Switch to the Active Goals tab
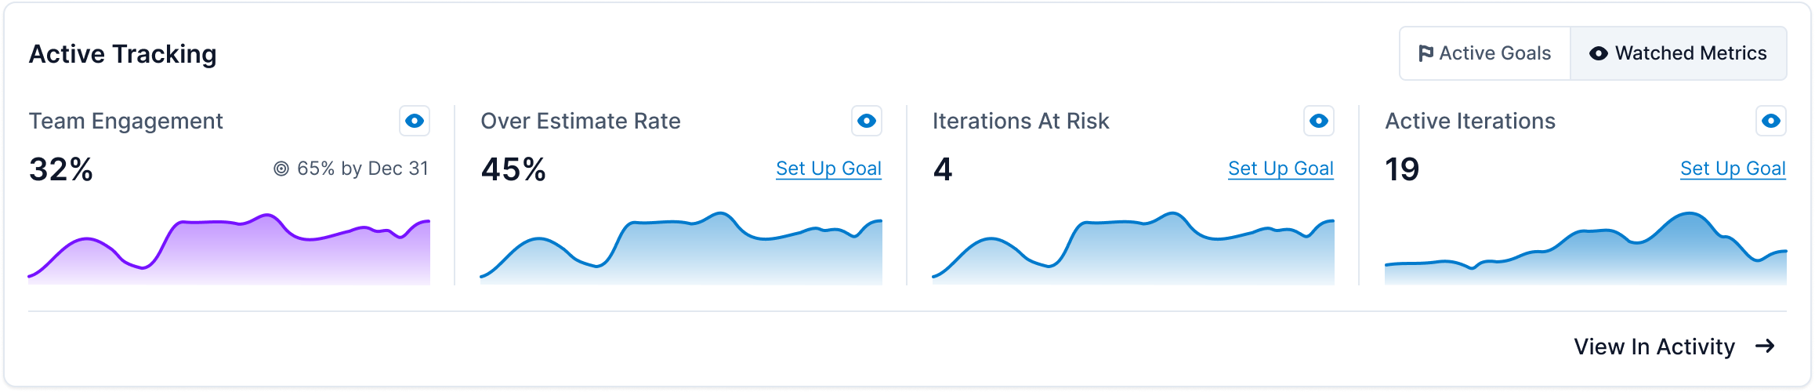This screenshot has width=1815, height=392. point(1485,53)
